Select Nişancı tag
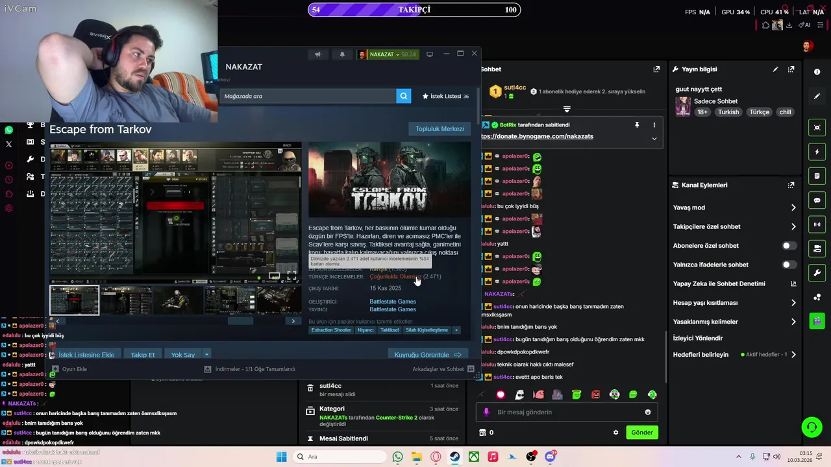The image size is (831, 467). pos(366,330)
